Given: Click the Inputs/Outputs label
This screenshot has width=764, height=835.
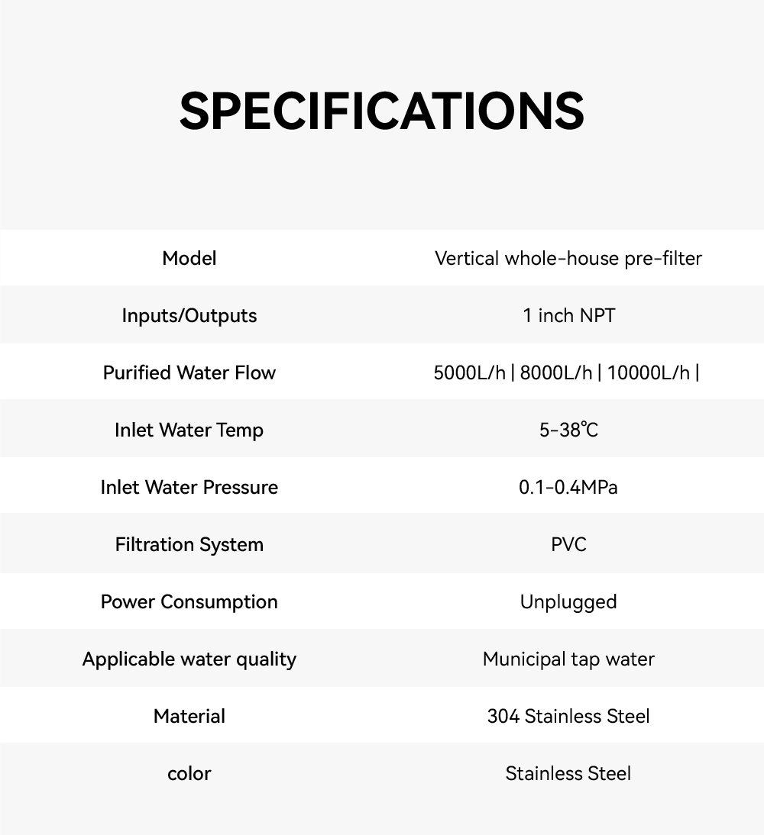Looking at the screenshot, I should click(189, 315).
